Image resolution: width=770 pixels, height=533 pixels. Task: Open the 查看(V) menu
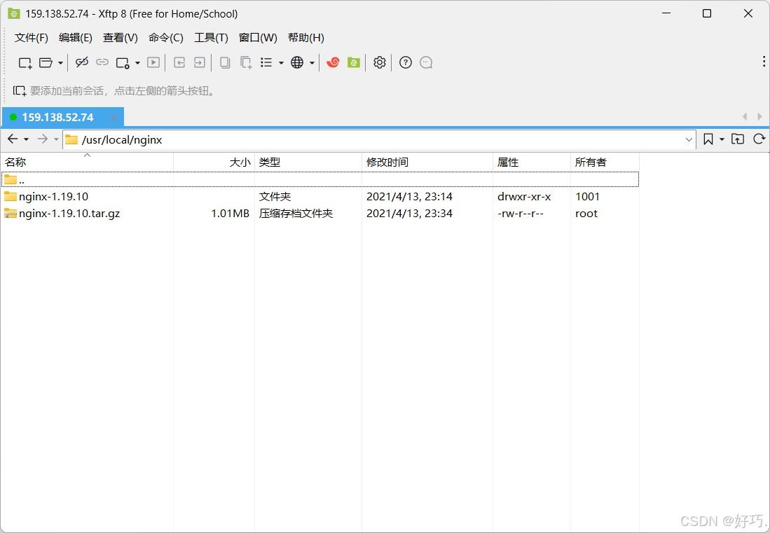pyautogui.click(x=121, y=38)
